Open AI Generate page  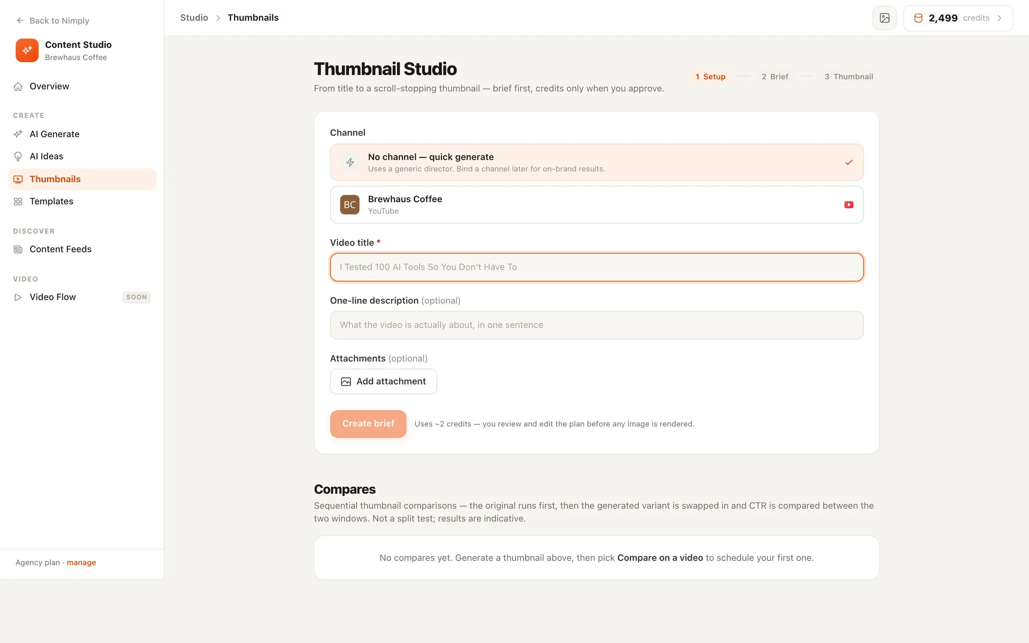pyautogui.click(x=82, y=134)
